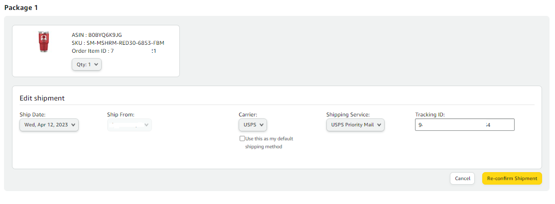Click the Re-confirm Shipment button

(512, 179)
